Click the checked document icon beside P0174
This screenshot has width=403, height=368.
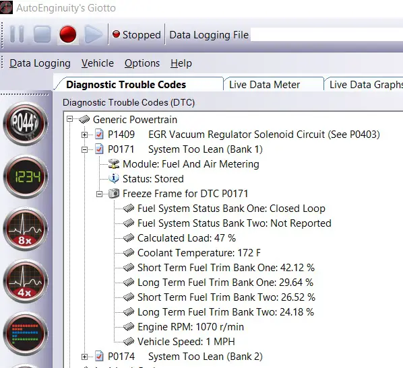pyautogui.click(x=99, y=356)
